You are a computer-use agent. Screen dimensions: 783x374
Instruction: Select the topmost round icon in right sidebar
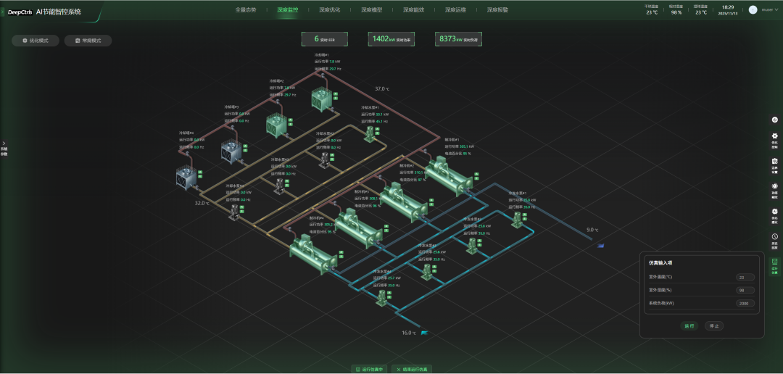pos(774,120)
